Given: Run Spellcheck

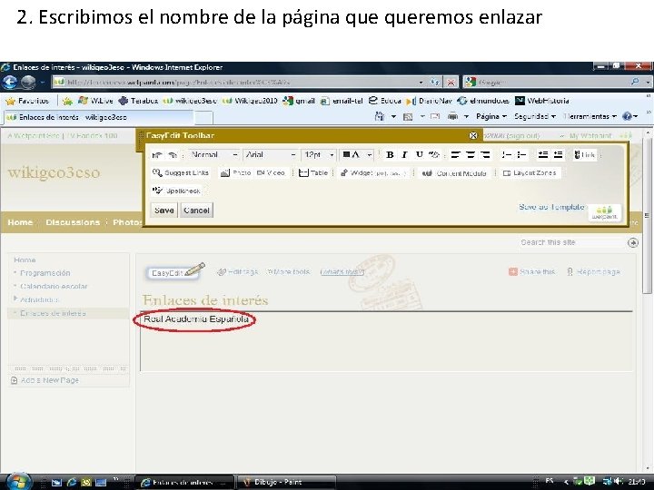Looking at the screenshot, I should (176, 191).
